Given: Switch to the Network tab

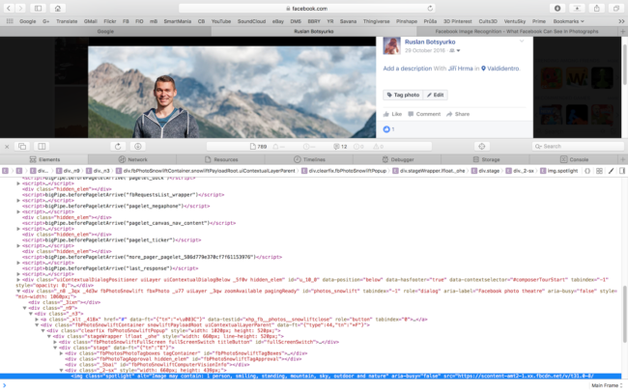Looking at the screenshot, I should [x=132, y=159].
